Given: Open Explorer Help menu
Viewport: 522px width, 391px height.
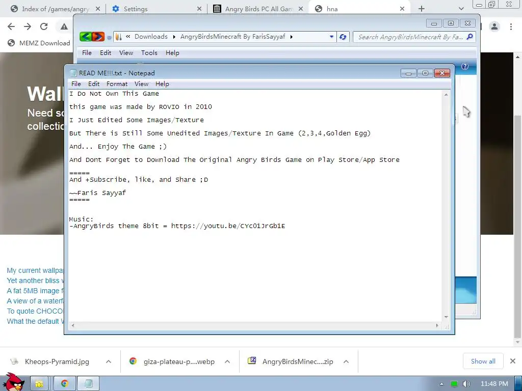Looking at the screenshot, I should point(172,53).
